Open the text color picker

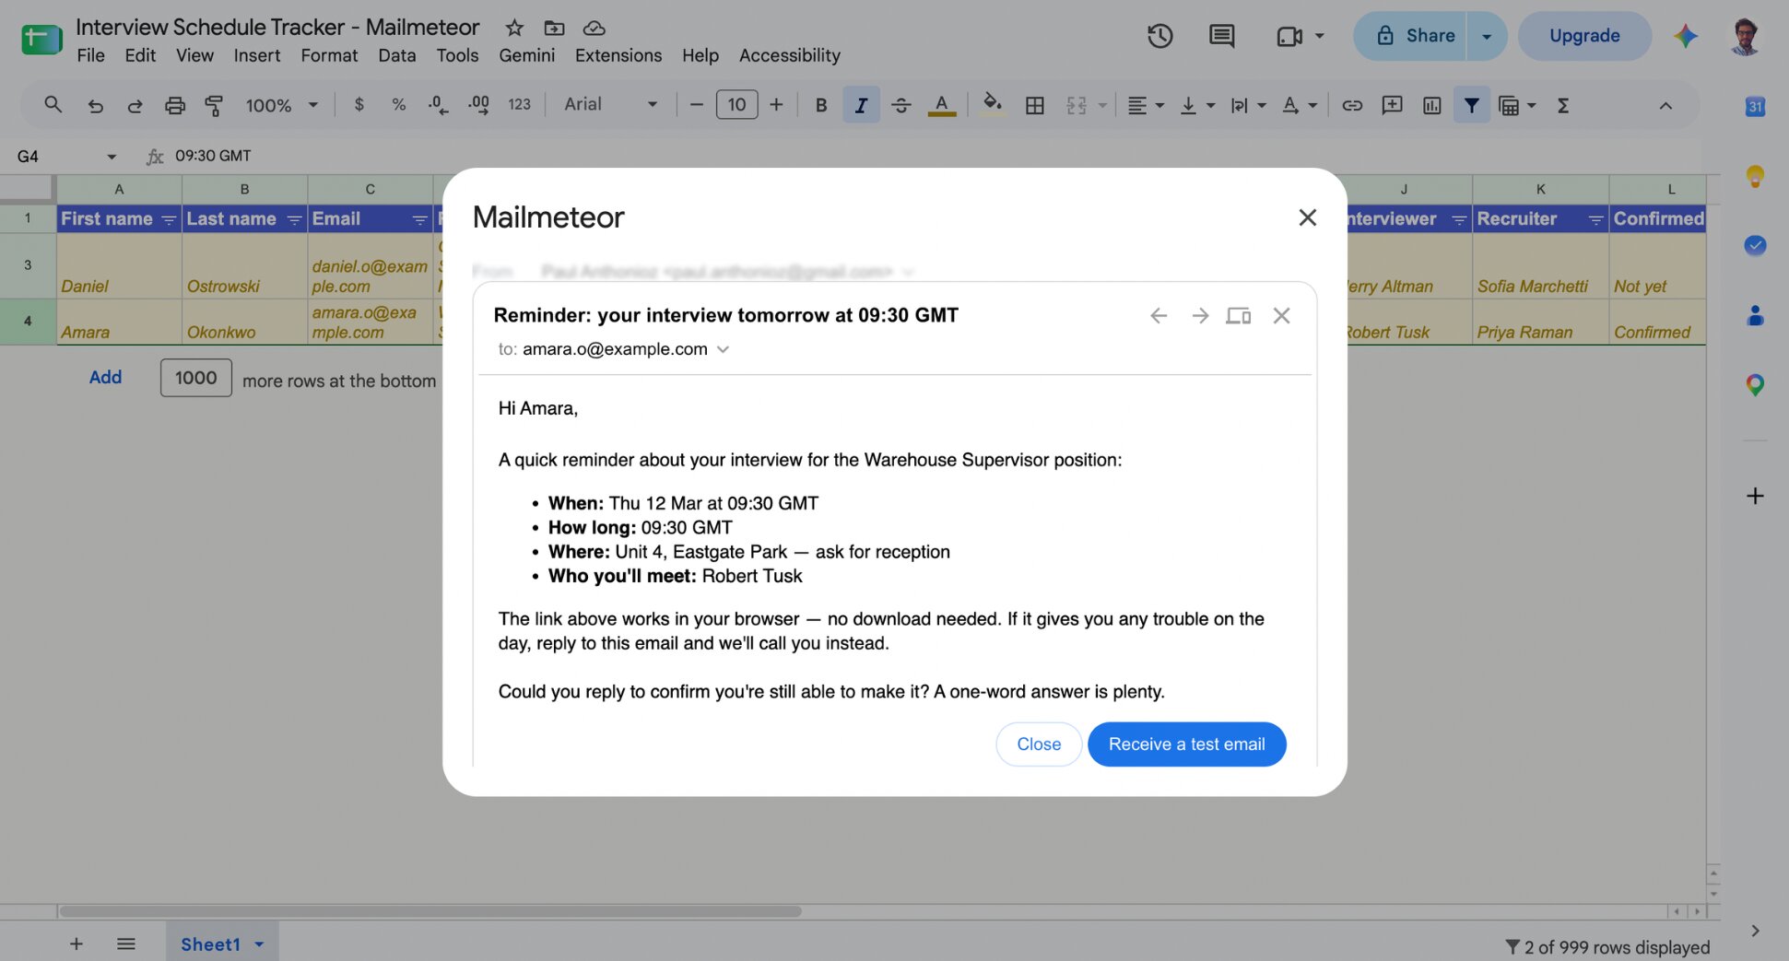(x=941, y=105)
